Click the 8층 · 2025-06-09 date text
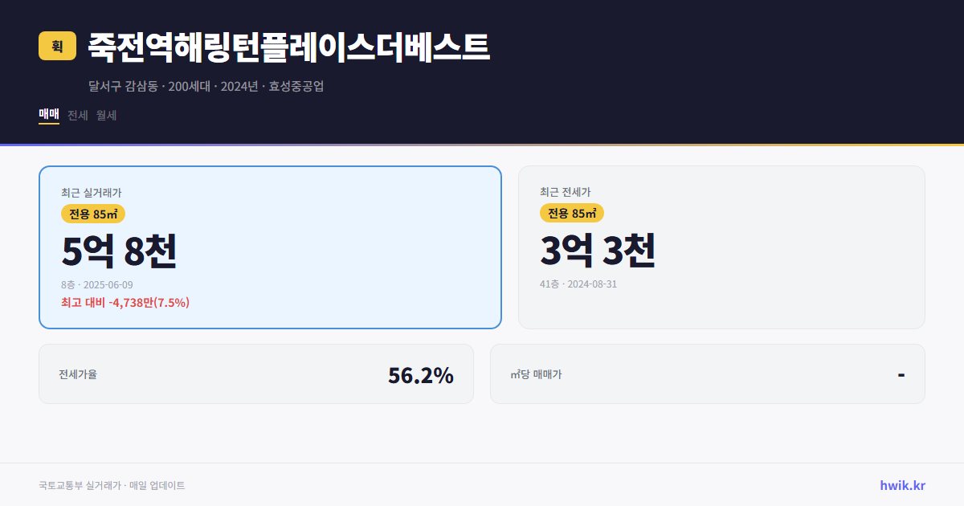 pos(96,284)
